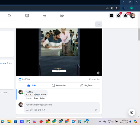The height and width of the screenshot is (125, 140).
Task: Unmute the video with speaker icon
Action: [98, 73]
